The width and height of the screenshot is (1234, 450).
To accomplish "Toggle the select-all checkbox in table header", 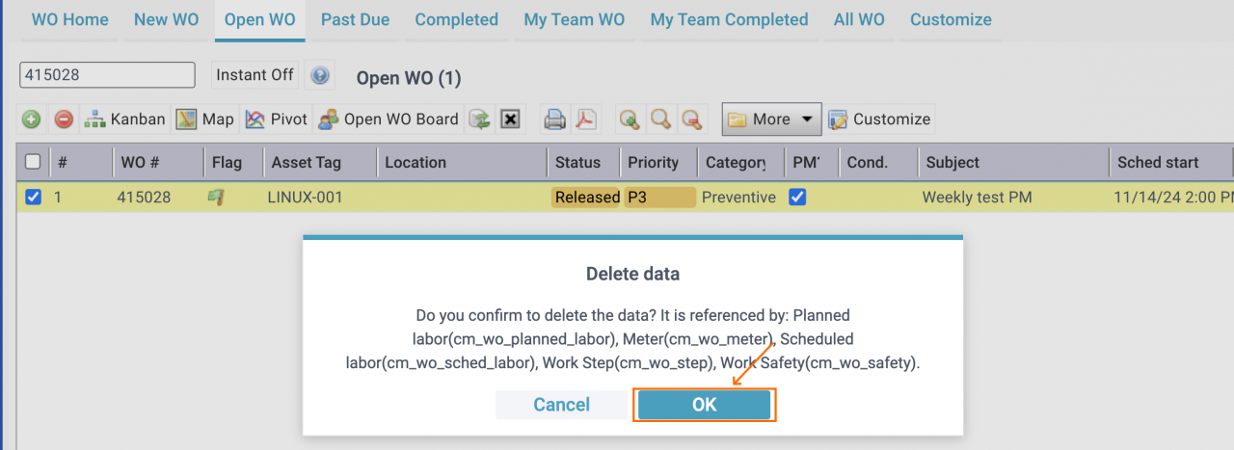I will click(33, 162).
